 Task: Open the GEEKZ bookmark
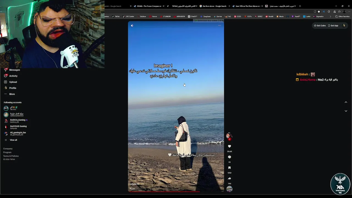point(258,16)
